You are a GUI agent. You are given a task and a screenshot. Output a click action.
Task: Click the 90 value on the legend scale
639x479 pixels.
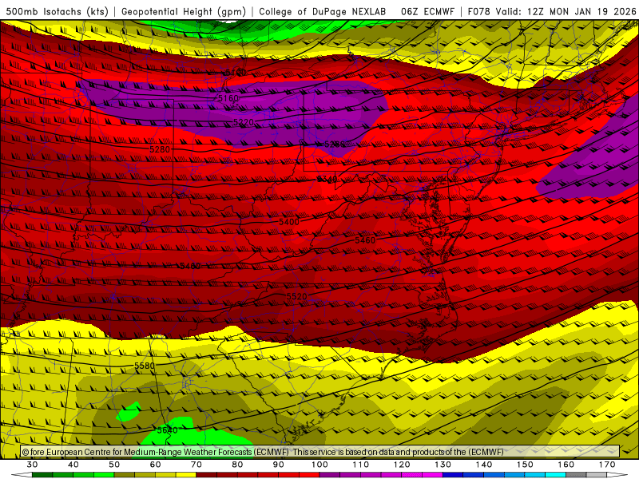(x=278, y=465)
